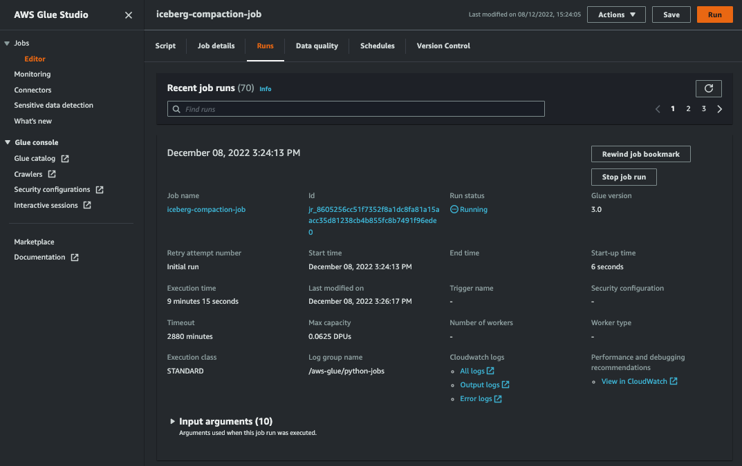Click the search magnifier icon in Find runs
This screenshot has width=742, height=466.
(x=176, y=109)
